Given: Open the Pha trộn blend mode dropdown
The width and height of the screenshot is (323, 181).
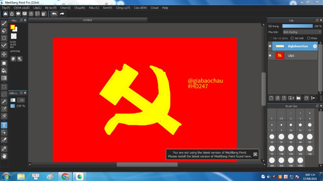Looking at the screenshot, I should tap(302, 32).
